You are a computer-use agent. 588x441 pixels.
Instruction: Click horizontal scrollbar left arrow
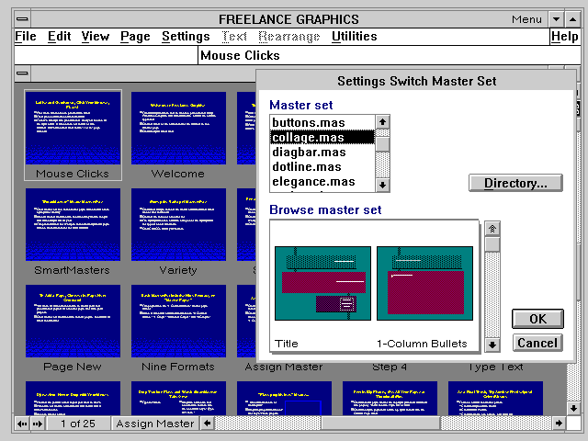pyautogui.click(x=207, y=424)
